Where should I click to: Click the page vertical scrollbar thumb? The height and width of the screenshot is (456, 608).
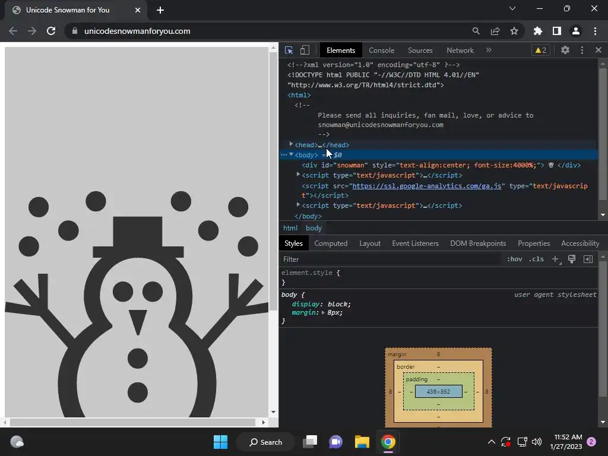tap(273, 182)
